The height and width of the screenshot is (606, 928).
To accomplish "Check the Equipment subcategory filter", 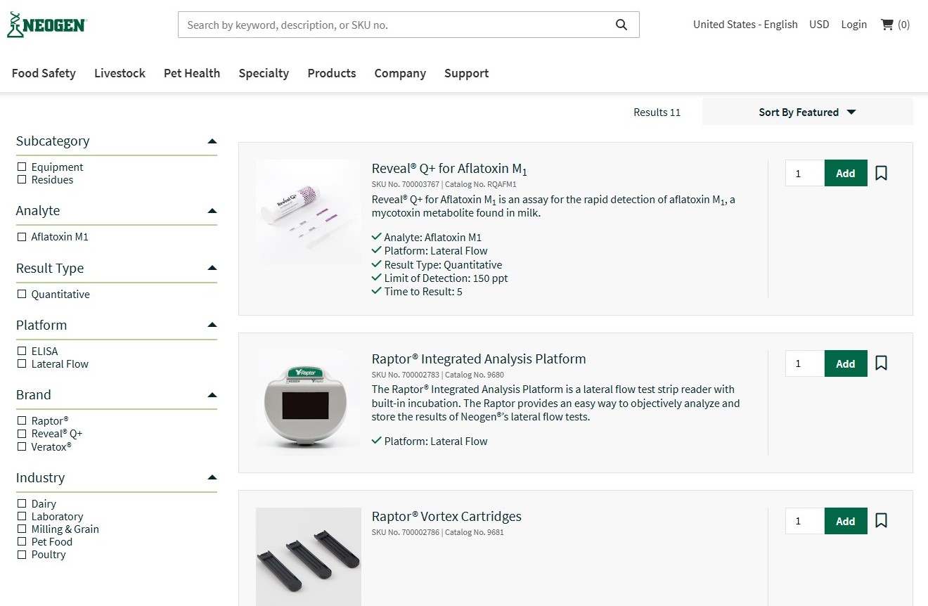I will click(x=22, y=167).
